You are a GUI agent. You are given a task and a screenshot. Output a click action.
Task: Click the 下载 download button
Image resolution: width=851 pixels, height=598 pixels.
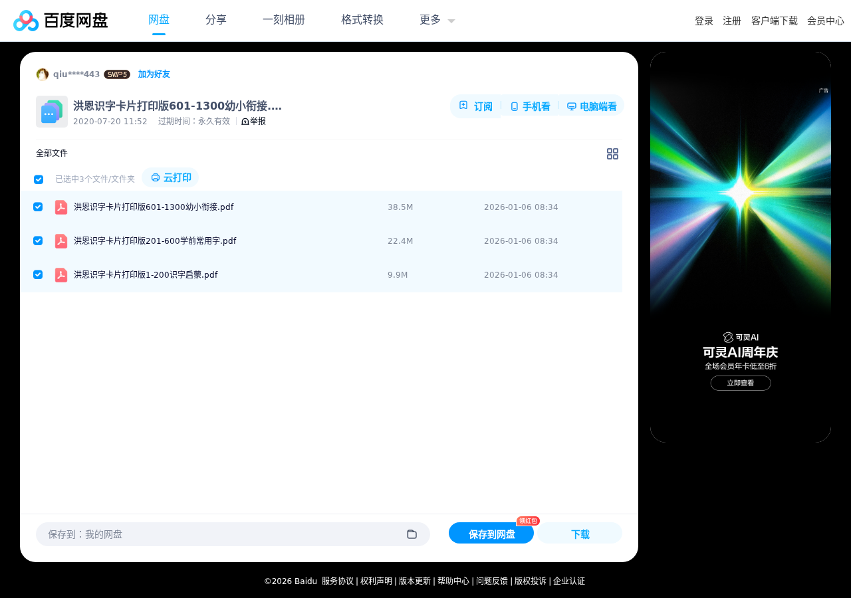point(580,534)
